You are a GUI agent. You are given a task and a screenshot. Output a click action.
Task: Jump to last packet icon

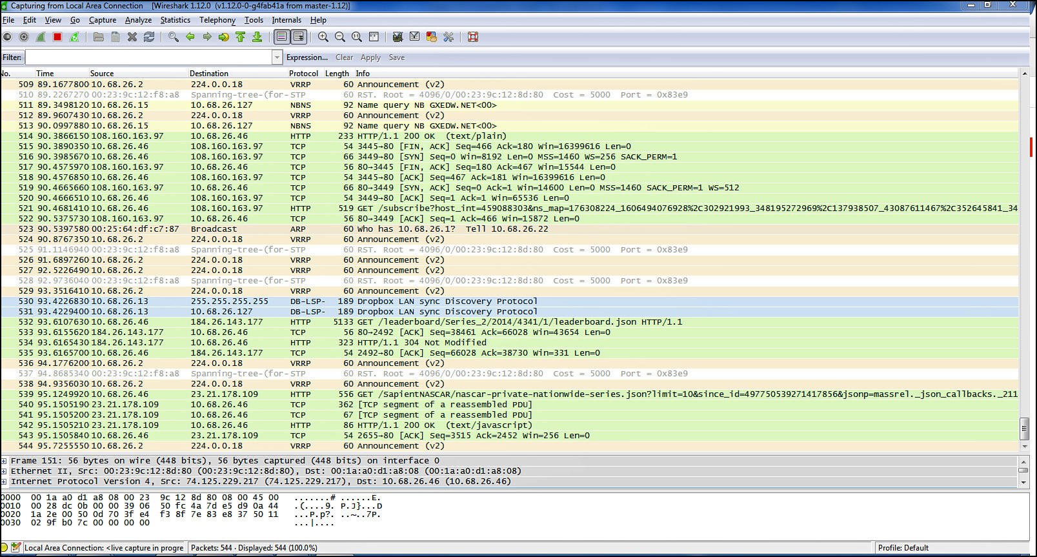point(257,37)
